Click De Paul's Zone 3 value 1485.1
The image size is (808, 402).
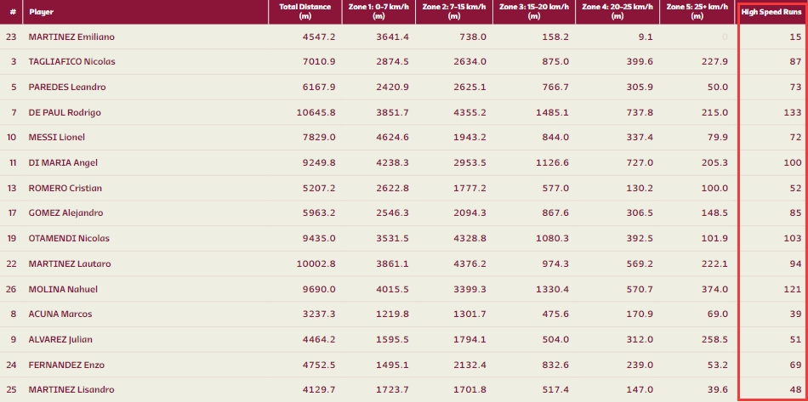point(553,112)
